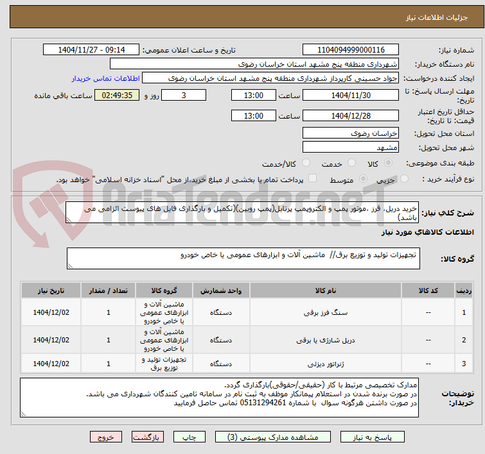485x454 pixels.
Task: Click the price validity hour field 13:00
Action: 254,115
